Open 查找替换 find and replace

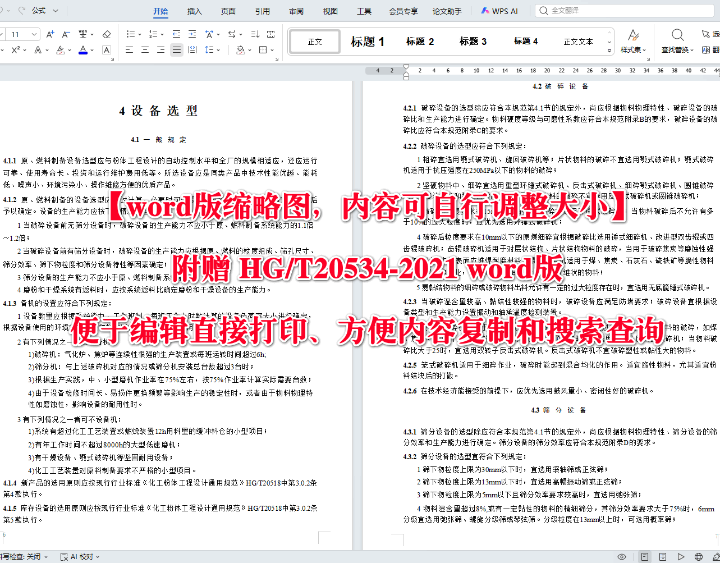click(677, 42)
